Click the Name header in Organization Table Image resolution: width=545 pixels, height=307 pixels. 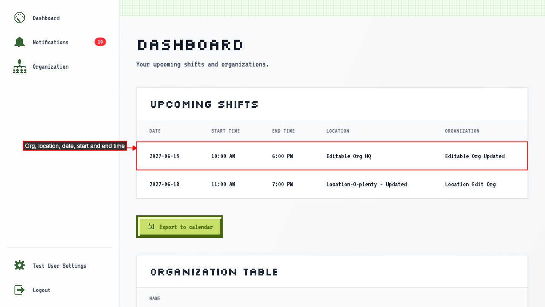[155, 298]
